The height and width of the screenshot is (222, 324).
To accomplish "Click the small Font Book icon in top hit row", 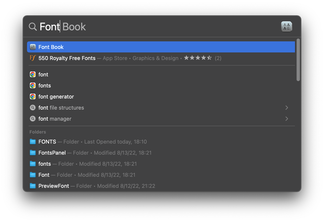I will coord(33,47).
